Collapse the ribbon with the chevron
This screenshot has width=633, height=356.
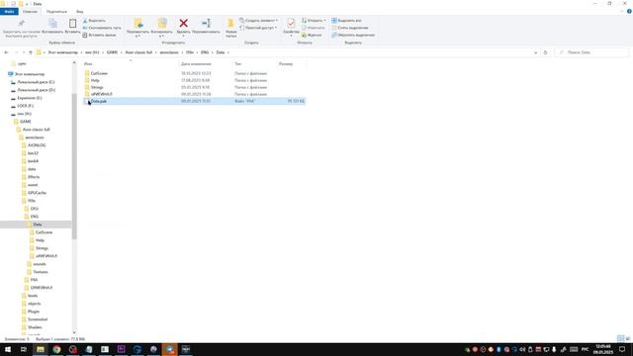coord(622,11)
